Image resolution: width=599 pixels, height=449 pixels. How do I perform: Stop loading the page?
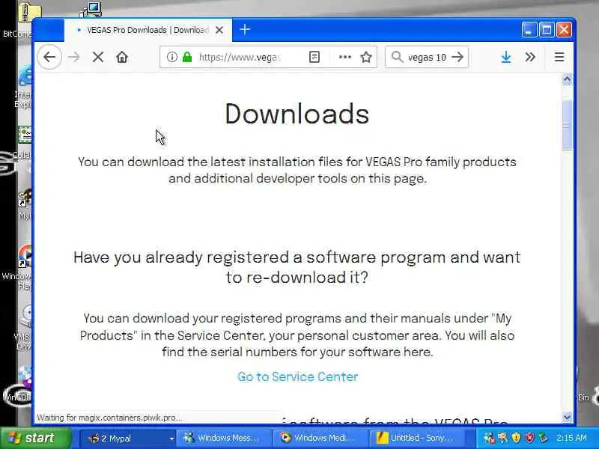point(98,58)
